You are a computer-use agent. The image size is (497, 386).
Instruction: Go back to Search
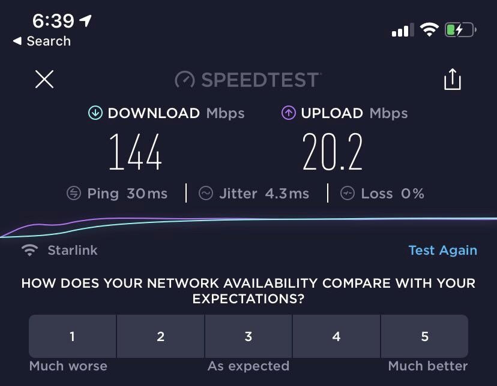pyautogui.click(x=42, y=41)
